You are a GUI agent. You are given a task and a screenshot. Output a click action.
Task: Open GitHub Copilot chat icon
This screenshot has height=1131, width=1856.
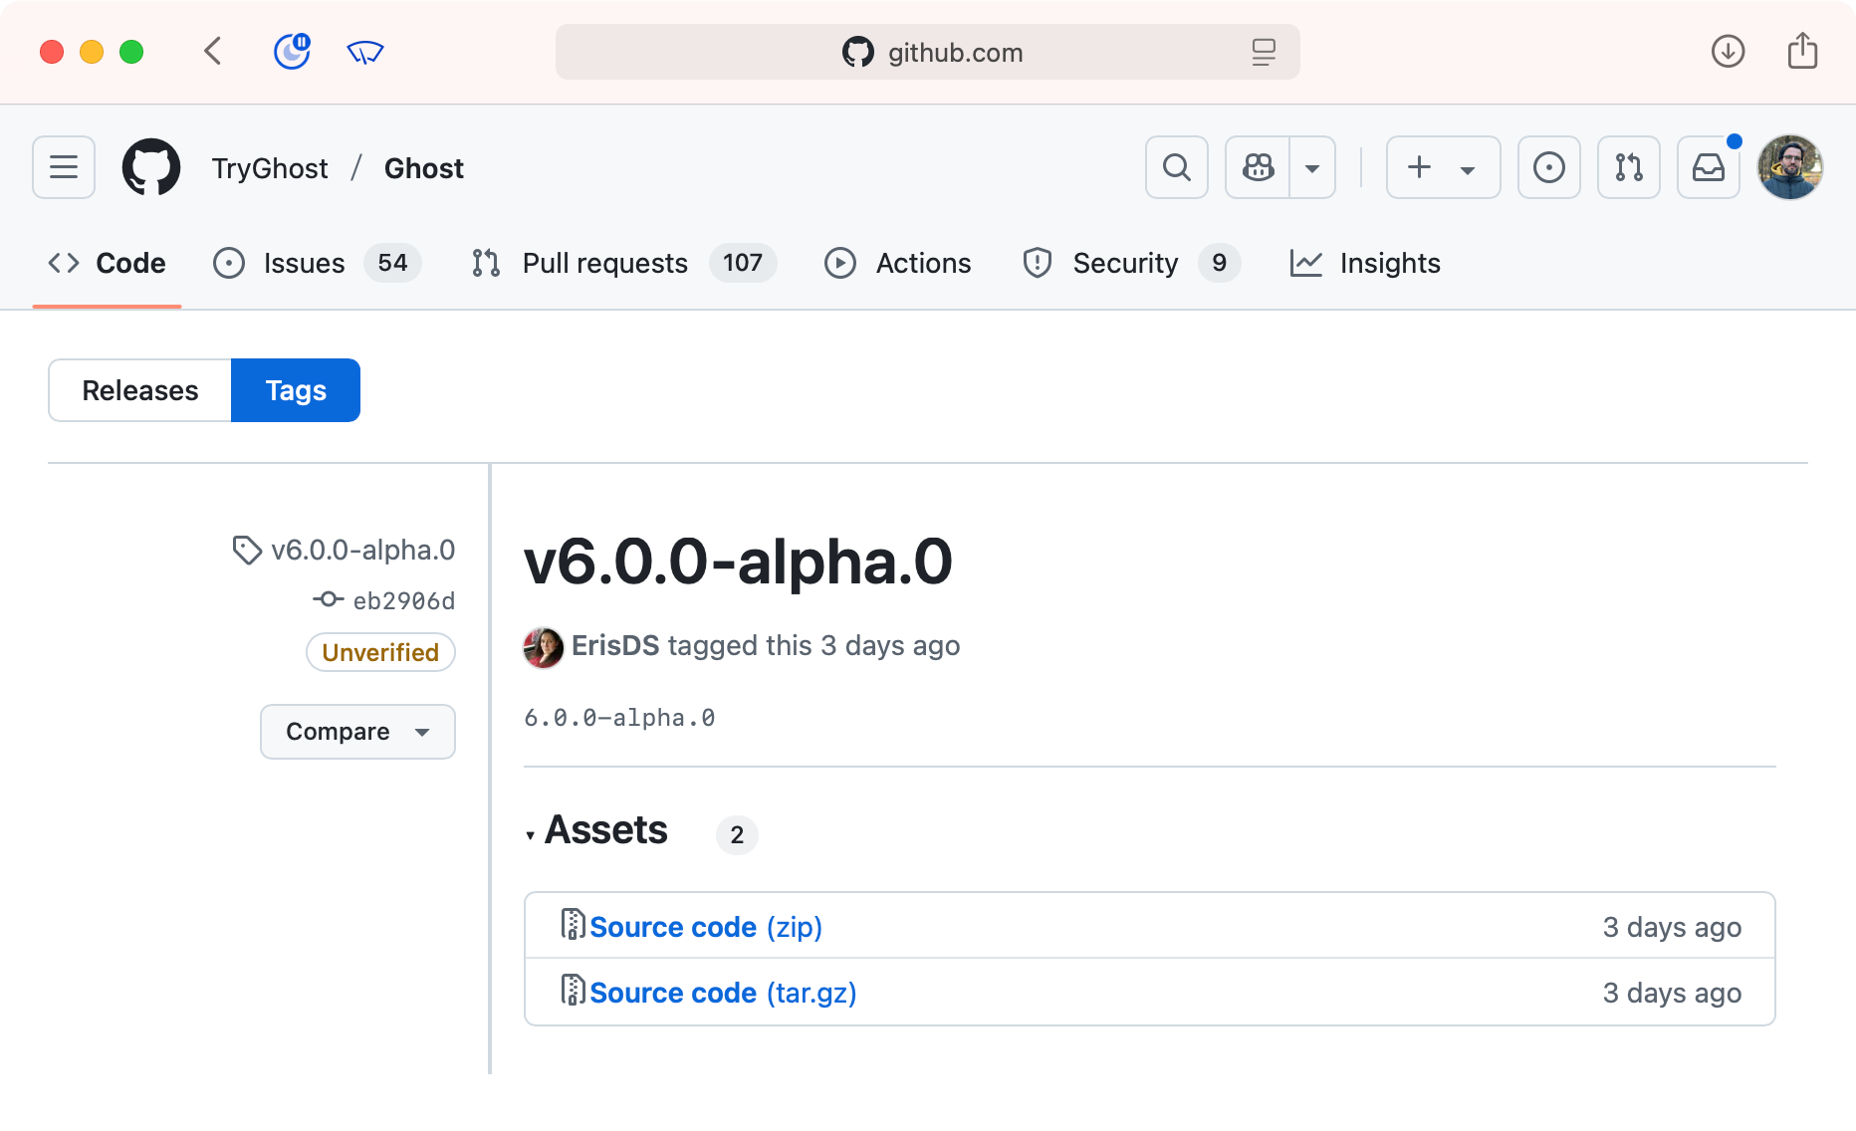point(1258,167)
